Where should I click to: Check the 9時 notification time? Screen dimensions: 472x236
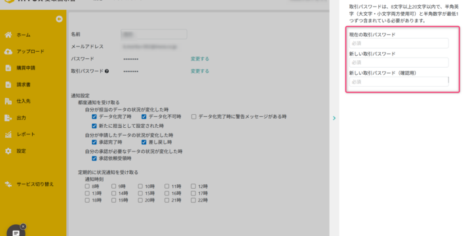[x=114, y=186]
